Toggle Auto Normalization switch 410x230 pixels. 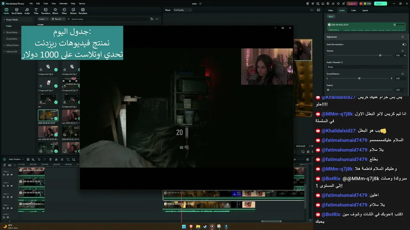404,44
